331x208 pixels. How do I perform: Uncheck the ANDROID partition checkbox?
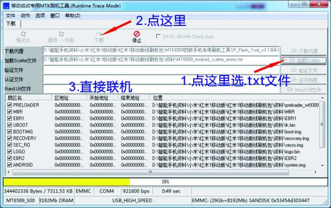[x=9, y=165]
